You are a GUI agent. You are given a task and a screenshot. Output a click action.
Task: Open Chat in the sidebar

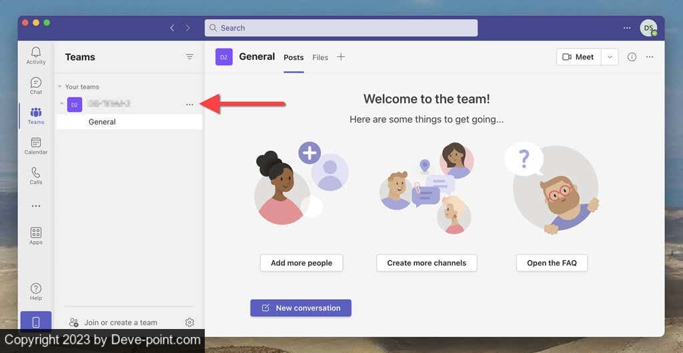coord(36,85)
